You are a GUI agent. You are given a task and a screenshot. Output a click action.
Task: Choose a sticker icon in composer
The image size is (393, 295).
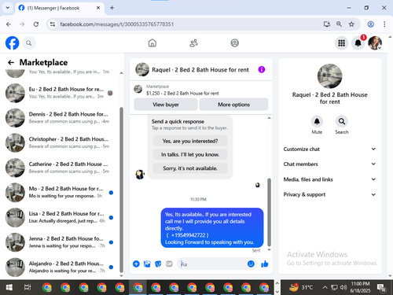[158, 264]
